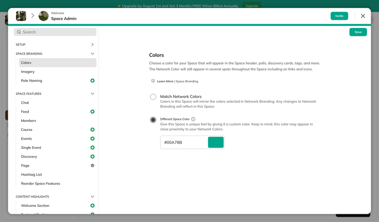Click the Colors heading text
Viewport: 379px width, 222px height.
(x=156, y=55)
